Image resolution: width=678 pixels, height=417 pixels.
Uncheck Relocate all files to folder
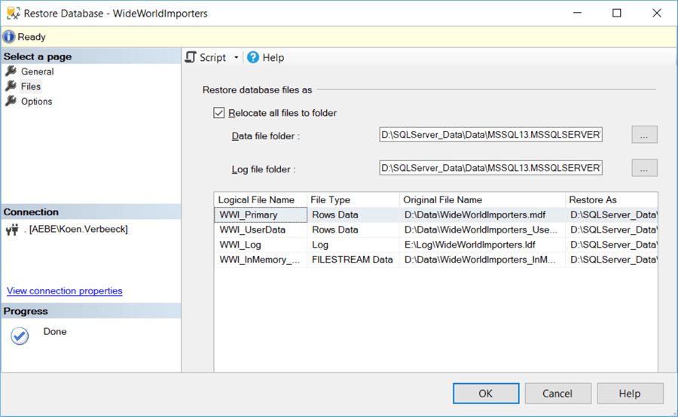click(x=218, y=113)
